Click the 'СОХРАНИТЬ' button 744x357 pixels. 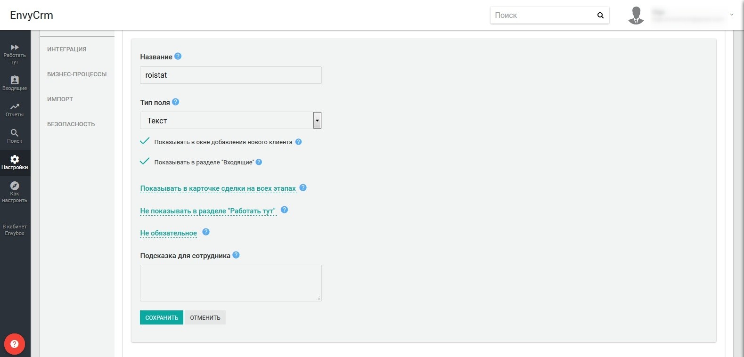162,318
